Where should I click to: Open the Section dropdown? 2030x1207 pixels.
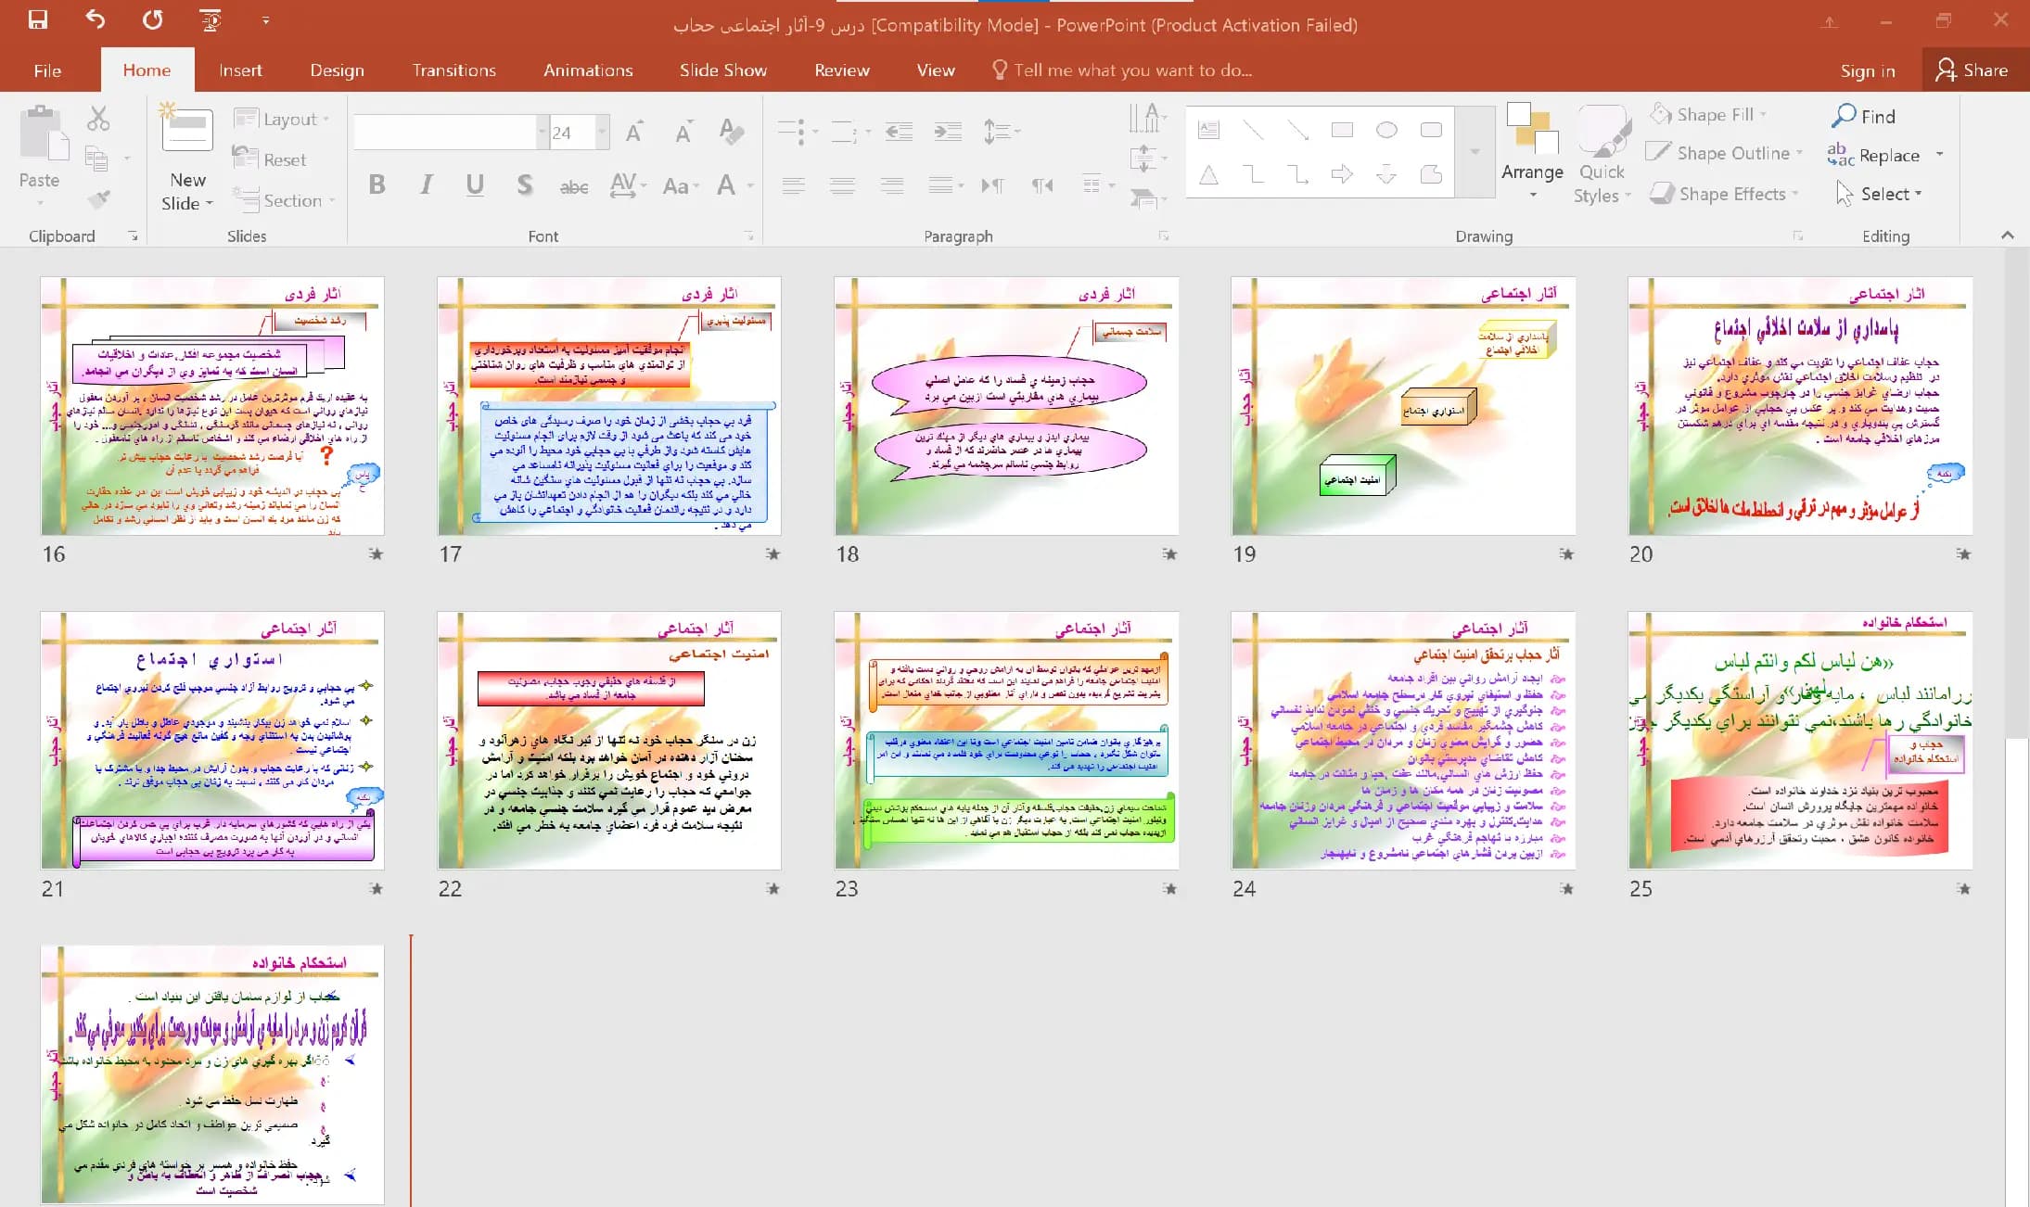tap(284, 199)
